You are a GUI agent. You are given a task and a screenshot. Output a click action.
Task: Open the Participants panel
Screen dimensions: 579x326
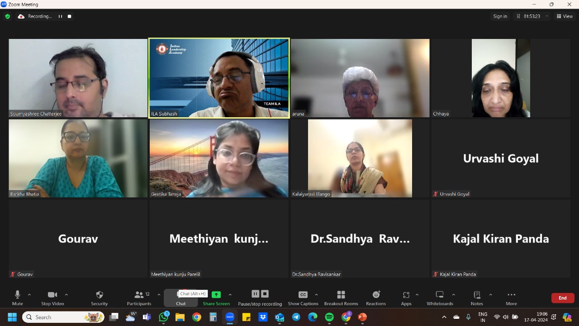pos(139,295)
